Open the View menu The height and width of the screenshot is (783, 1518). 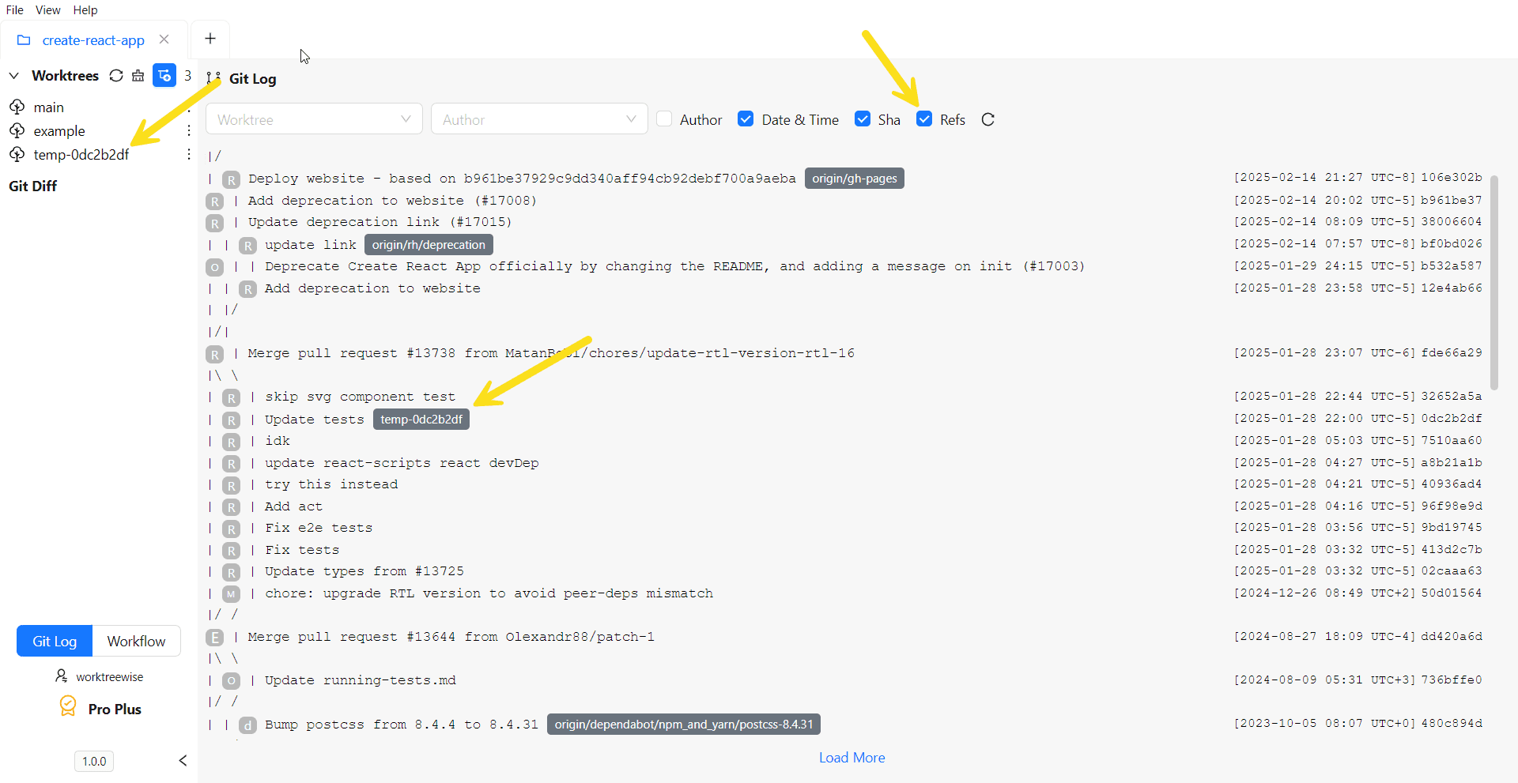click(x=47, y=9)
